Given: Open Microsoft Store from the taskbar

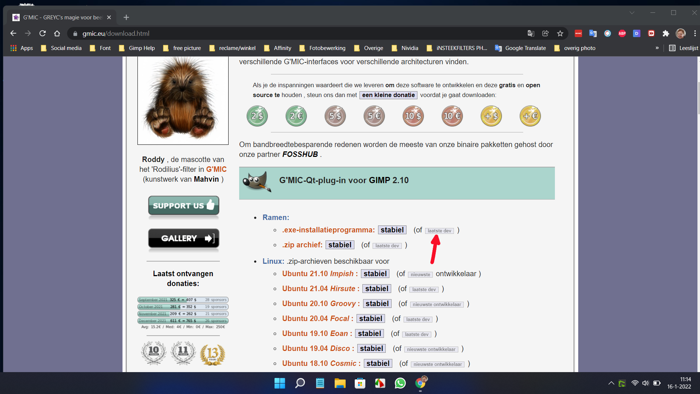Looking at the screenshot, I should coord(360,383).
